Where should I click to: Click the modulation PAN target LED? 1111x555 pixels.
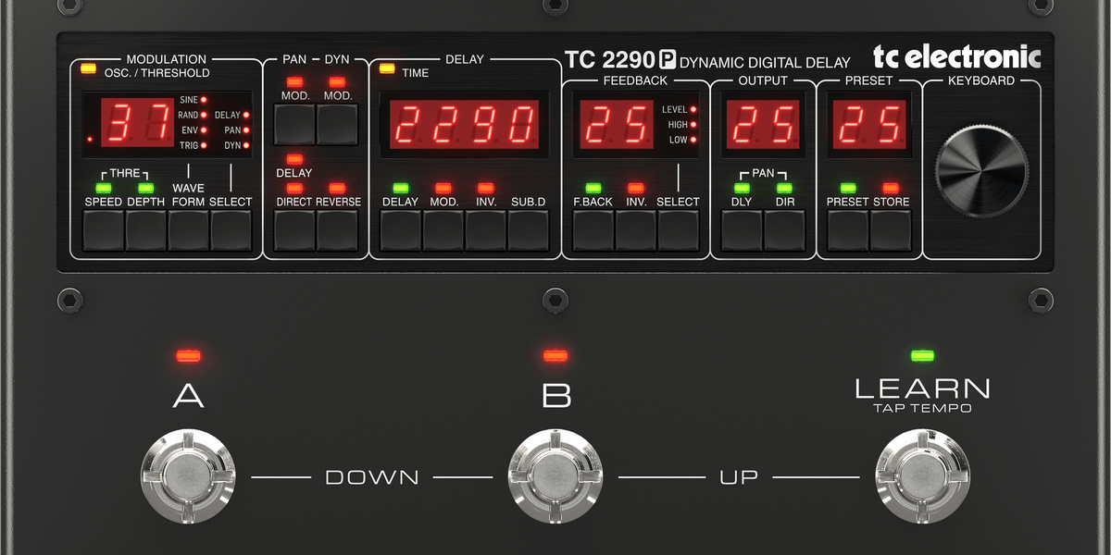coord(247,130)
